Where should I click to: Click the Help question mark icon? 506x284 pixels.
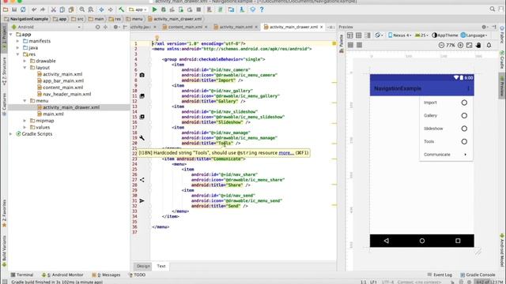(x=262, y=9)
